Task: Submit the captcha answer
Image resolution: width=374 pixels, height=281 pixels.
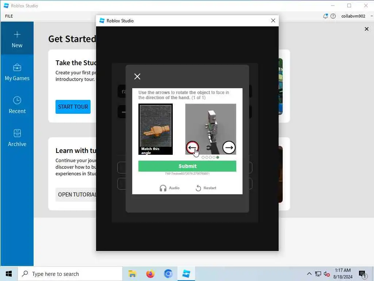Action: coord(187,166)
